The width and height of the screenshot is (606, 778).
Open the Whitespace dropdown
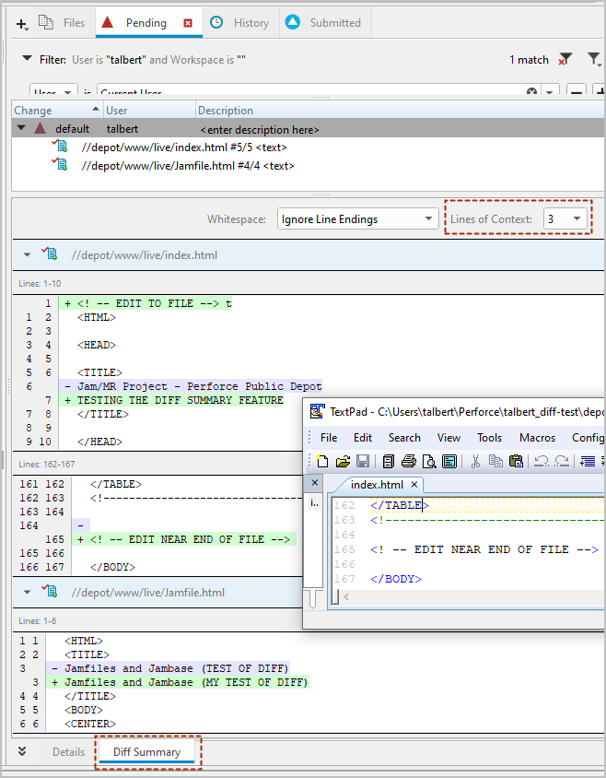[357, 218]
